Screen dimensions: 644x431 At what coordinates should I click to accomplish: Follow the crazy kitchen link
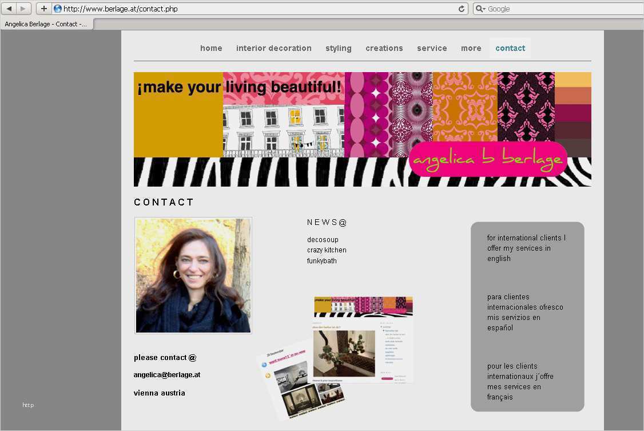pyautogui.click(x=327, y=250)
